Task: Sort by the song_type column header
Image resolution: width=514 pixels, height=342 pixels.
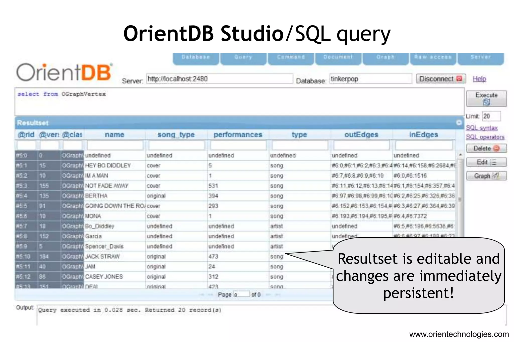Action: [176, 135]
